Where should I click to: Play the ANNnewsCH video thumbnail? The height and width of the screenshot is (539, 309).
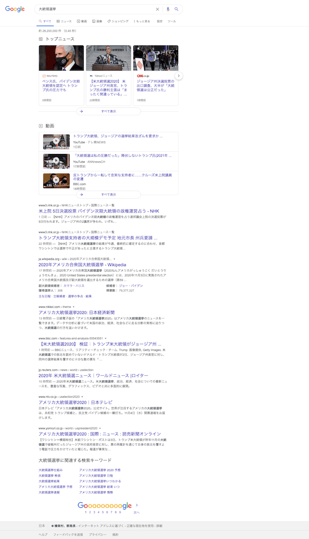pos(56,161)
